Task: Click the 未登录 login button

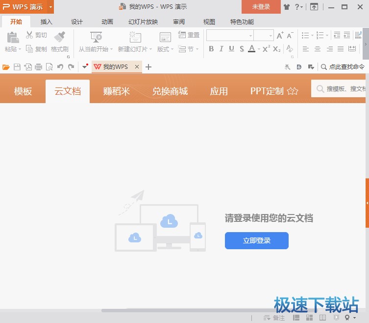Action: point(261,7)
